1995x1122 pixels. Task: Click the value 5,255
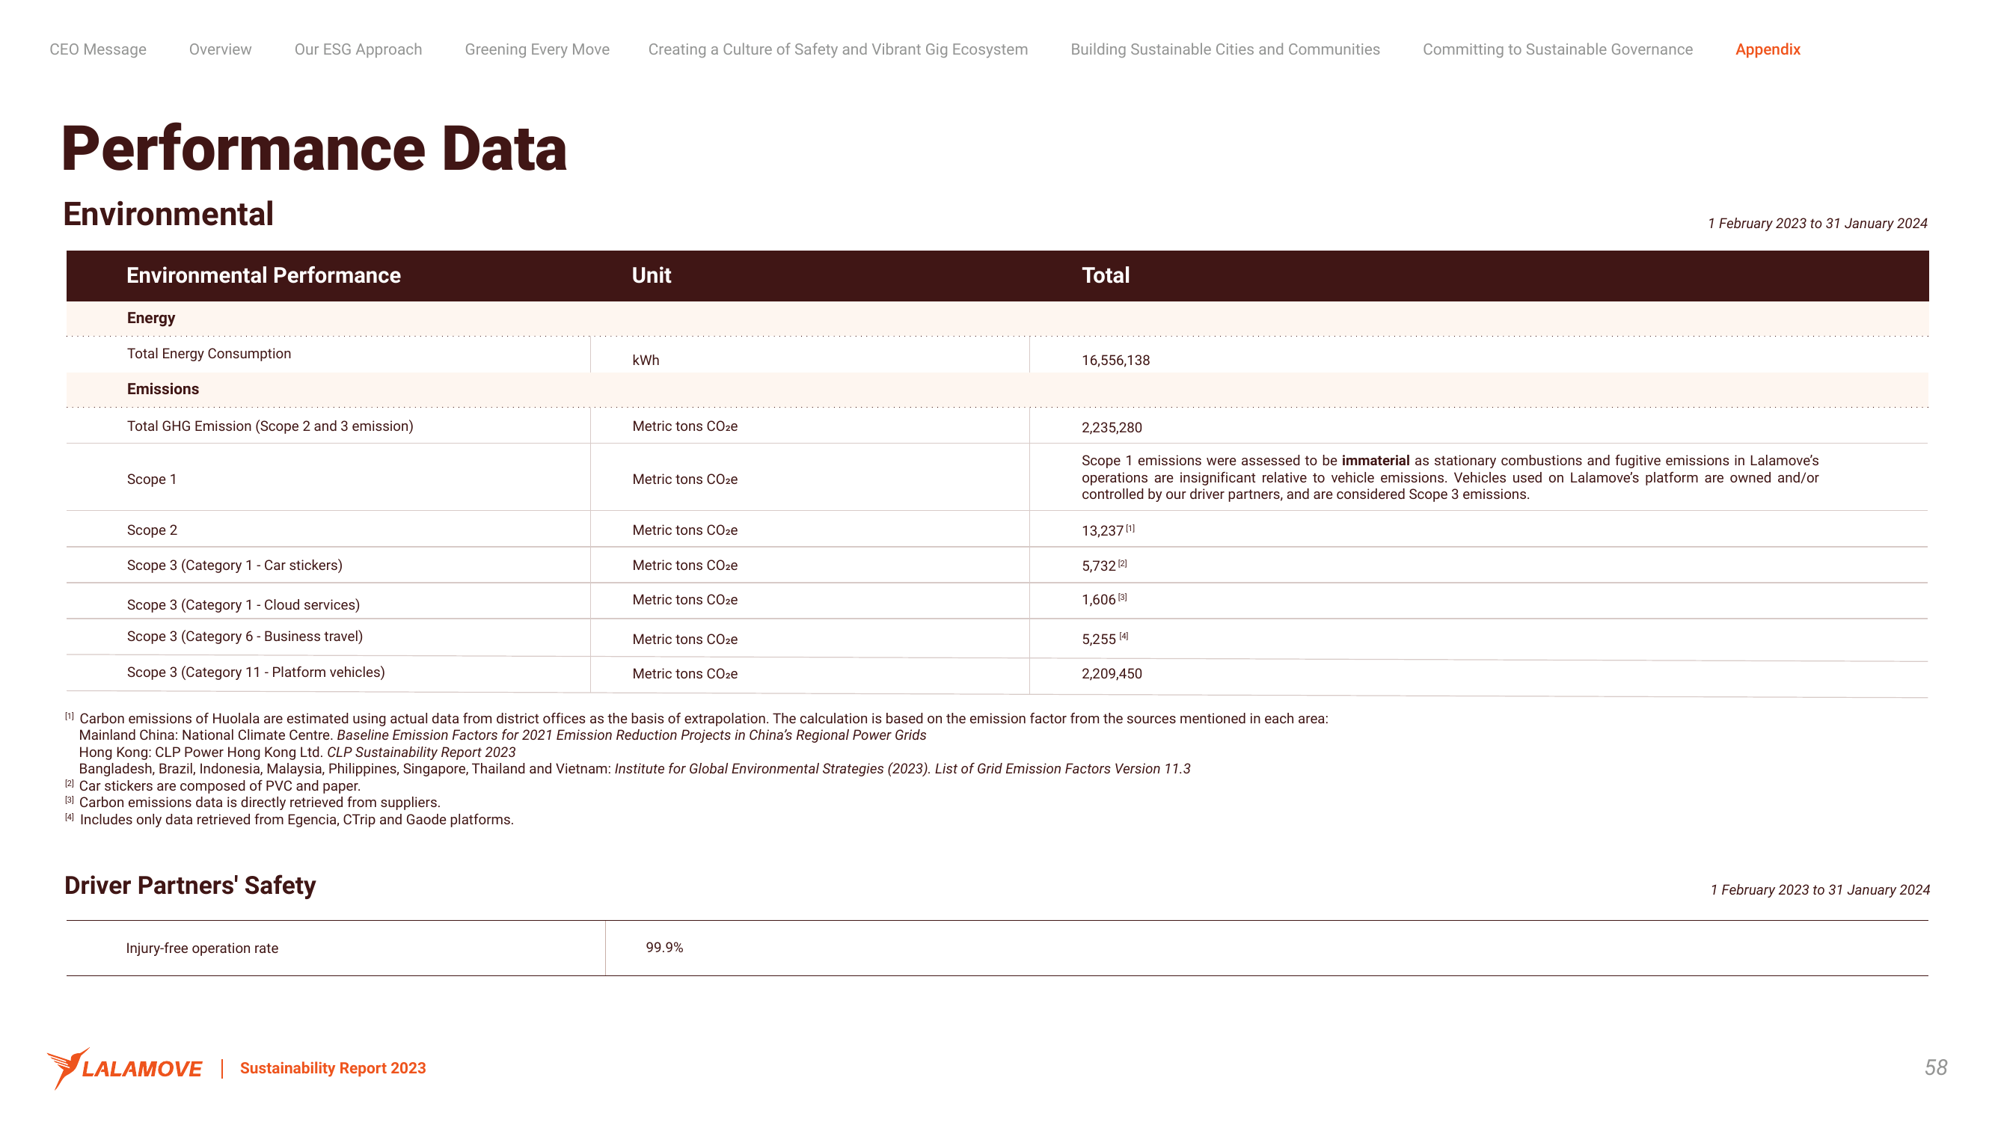1099,639
